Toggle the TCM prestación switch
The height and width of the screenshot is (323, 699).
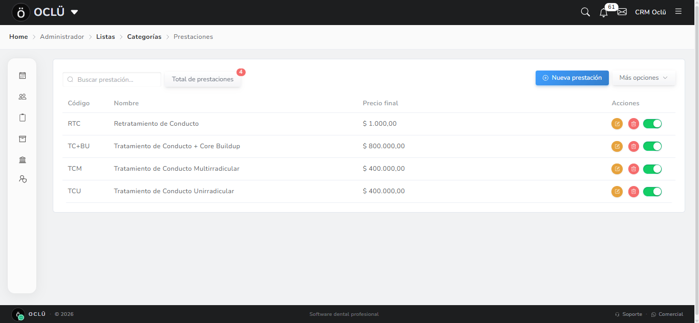point(652,169)
